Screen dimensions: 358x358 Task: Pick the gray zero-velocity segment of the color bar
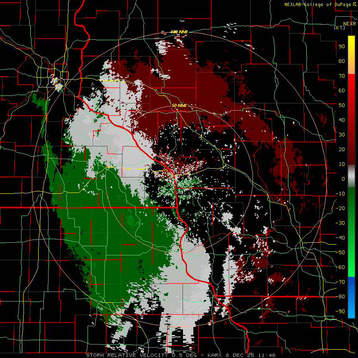pos(351,176)
